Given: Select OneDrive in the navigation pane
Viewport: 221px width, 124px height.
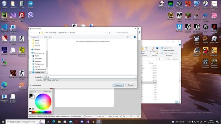Looking at the screenshot, I should pos(36,49).
